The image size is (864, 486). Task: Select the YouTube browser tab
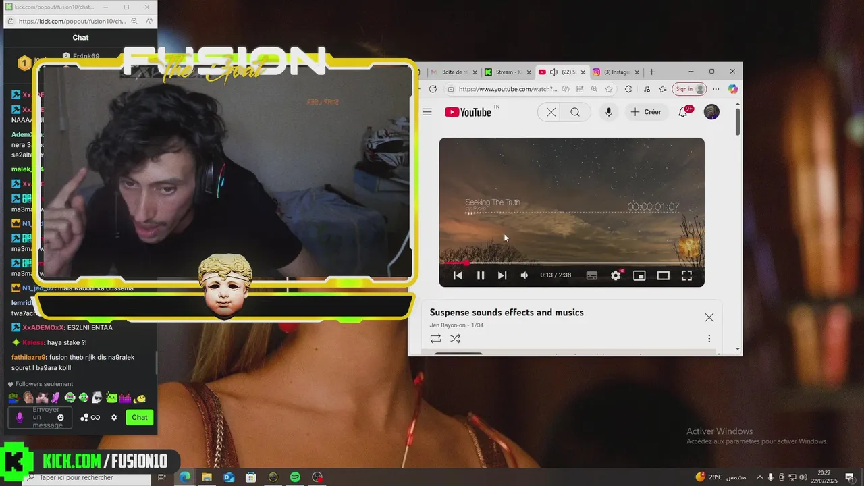click(562, 72)
